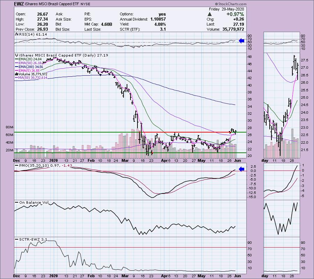Click the date Friday 29-May-2020

[x=226, y=9]
